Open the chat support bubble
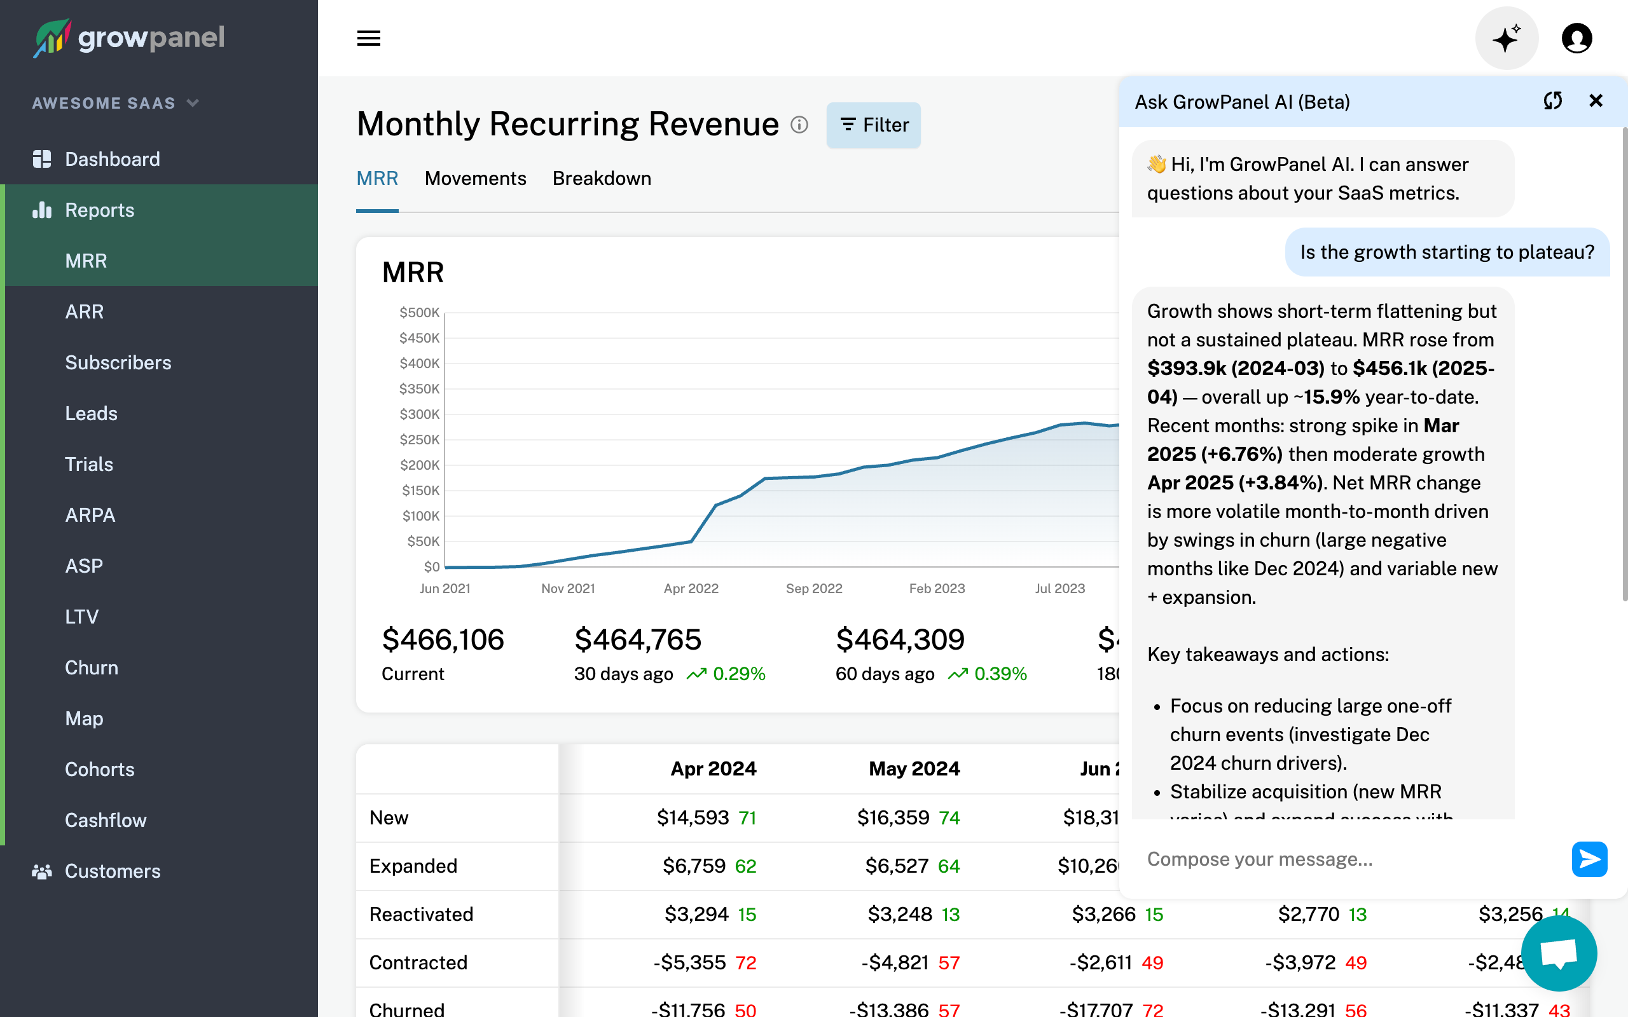The height and width of the screenshot is (1017, 1628). point(1559,953)
